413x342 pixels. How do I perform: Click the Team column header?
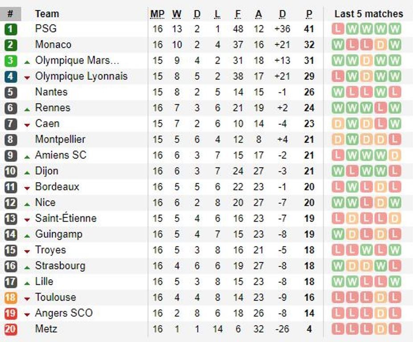click(47, 14)
